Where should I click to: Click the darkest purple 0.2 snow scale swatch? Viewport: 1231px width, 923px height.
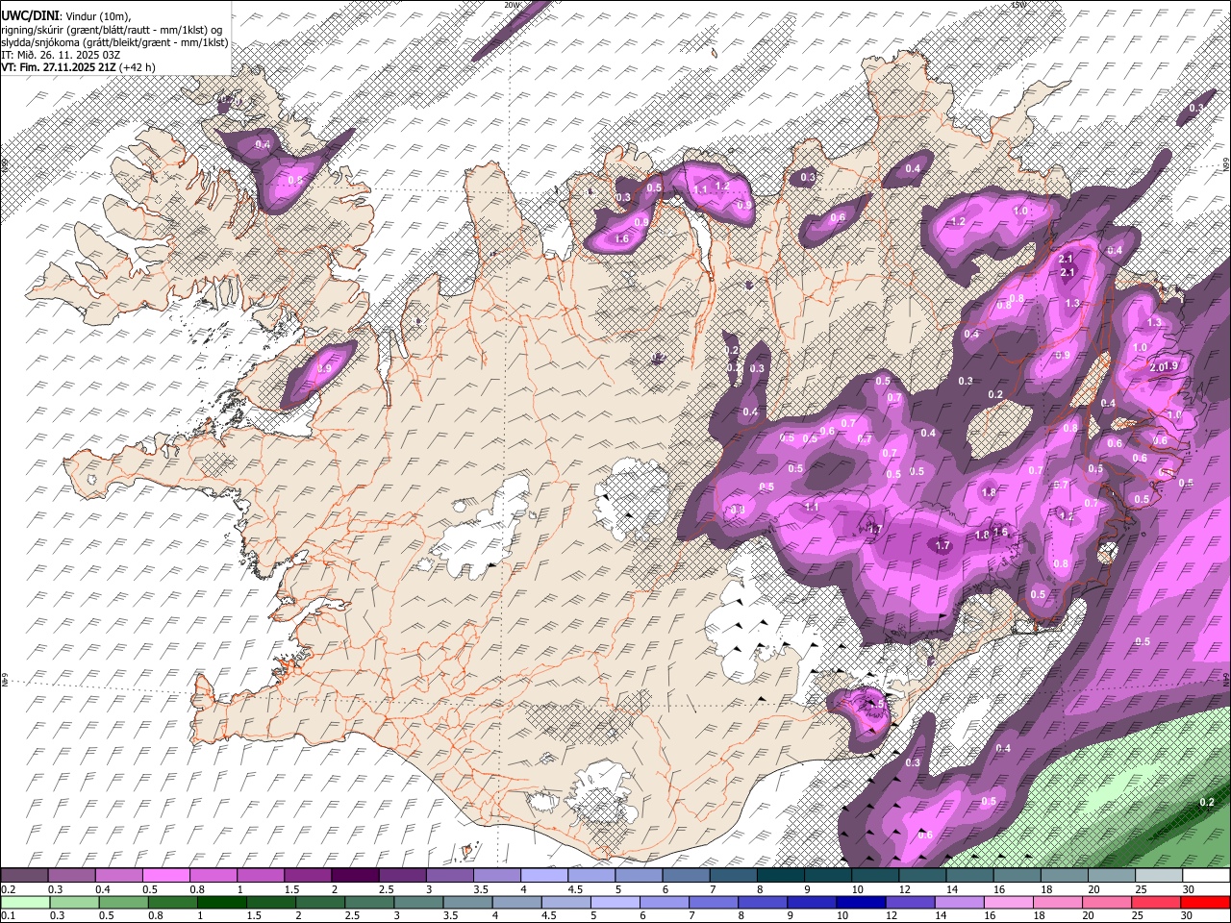coord(24,875)
